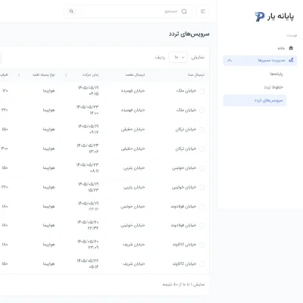This screenshot has height=303, width=303.
Task: Open the rows-per-page dropdown showing ۱۰
Action: click(178, 58)
